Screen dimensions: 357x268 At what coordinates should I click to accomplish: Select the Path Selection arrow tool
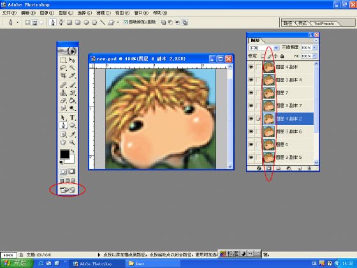pyautogui.click(x=63, y=117)
